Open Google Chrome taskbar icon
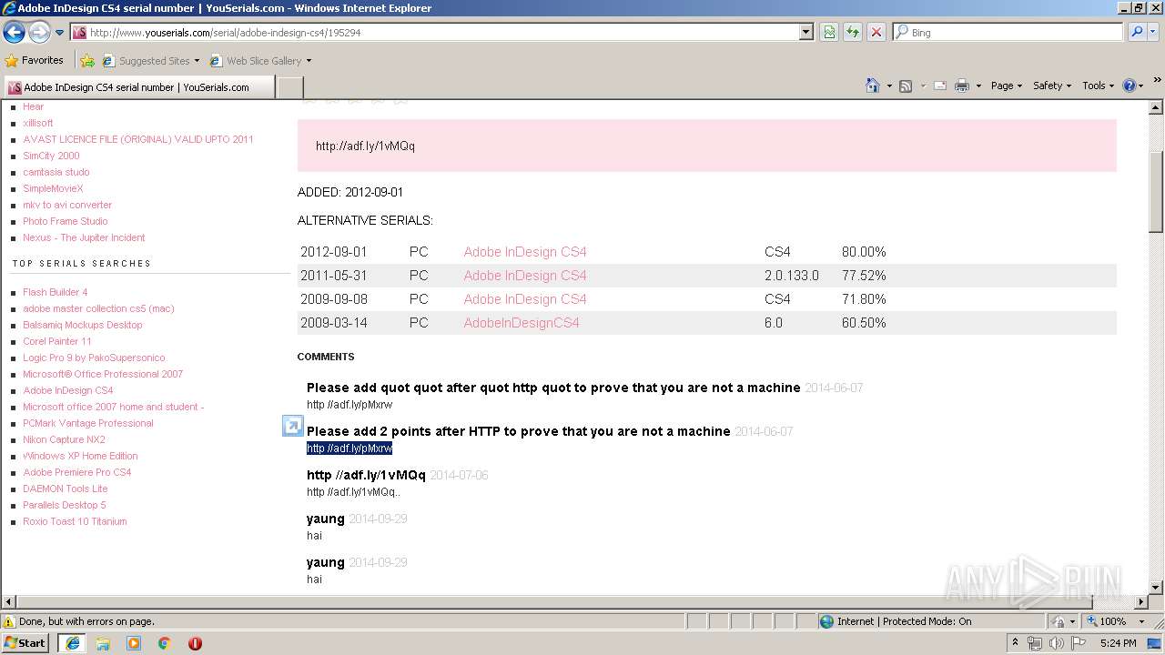Viewport: 1165px width, 655px height. point(165,643)
